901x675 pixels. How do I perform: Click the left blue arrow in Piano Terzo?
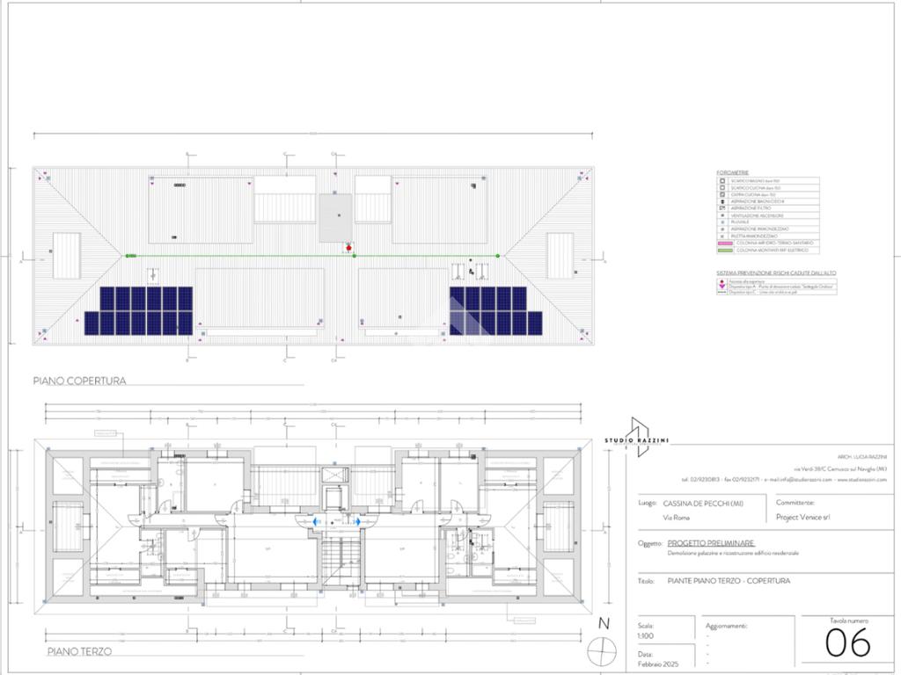[x=317, y=521]
